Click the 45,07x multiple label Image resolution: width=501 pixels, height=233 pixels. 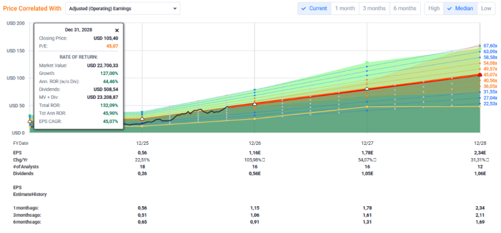(x=490, y=74)
